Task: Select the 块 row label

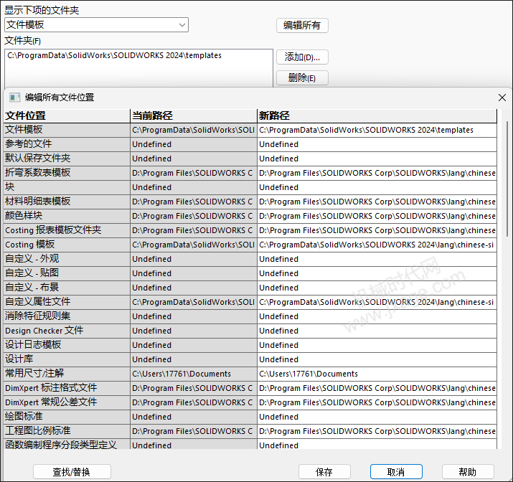Action: pyautogui.click(x=67, y=187)
